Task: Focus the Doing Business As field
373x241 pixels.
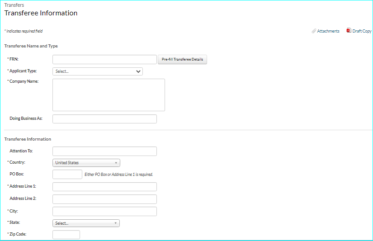Action: coord(105,119)
